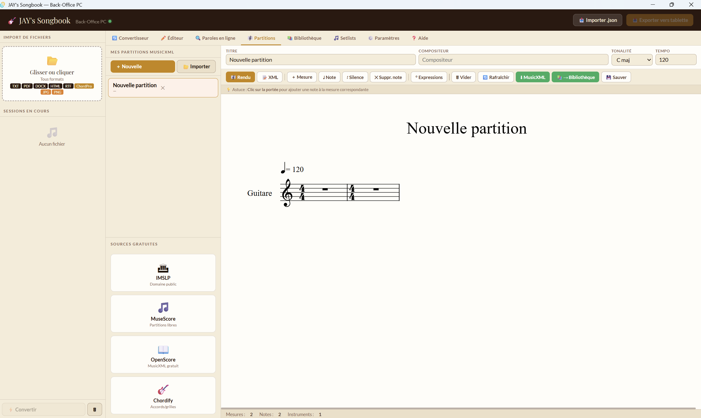Click the horizontal scrollbar below the score
Screen dimensions: 701x418
[458, 408]
